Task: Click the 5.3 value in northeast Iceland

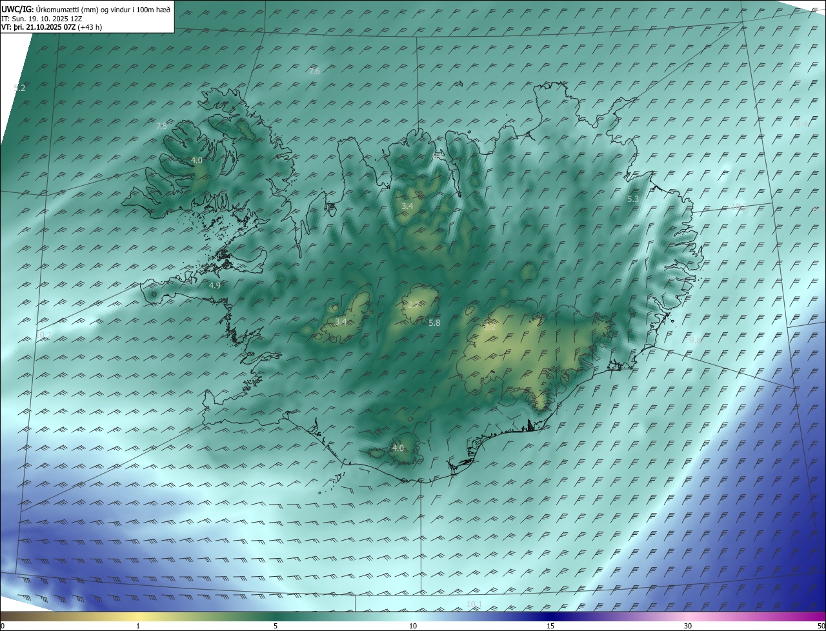Action: (x=633, y=199)
